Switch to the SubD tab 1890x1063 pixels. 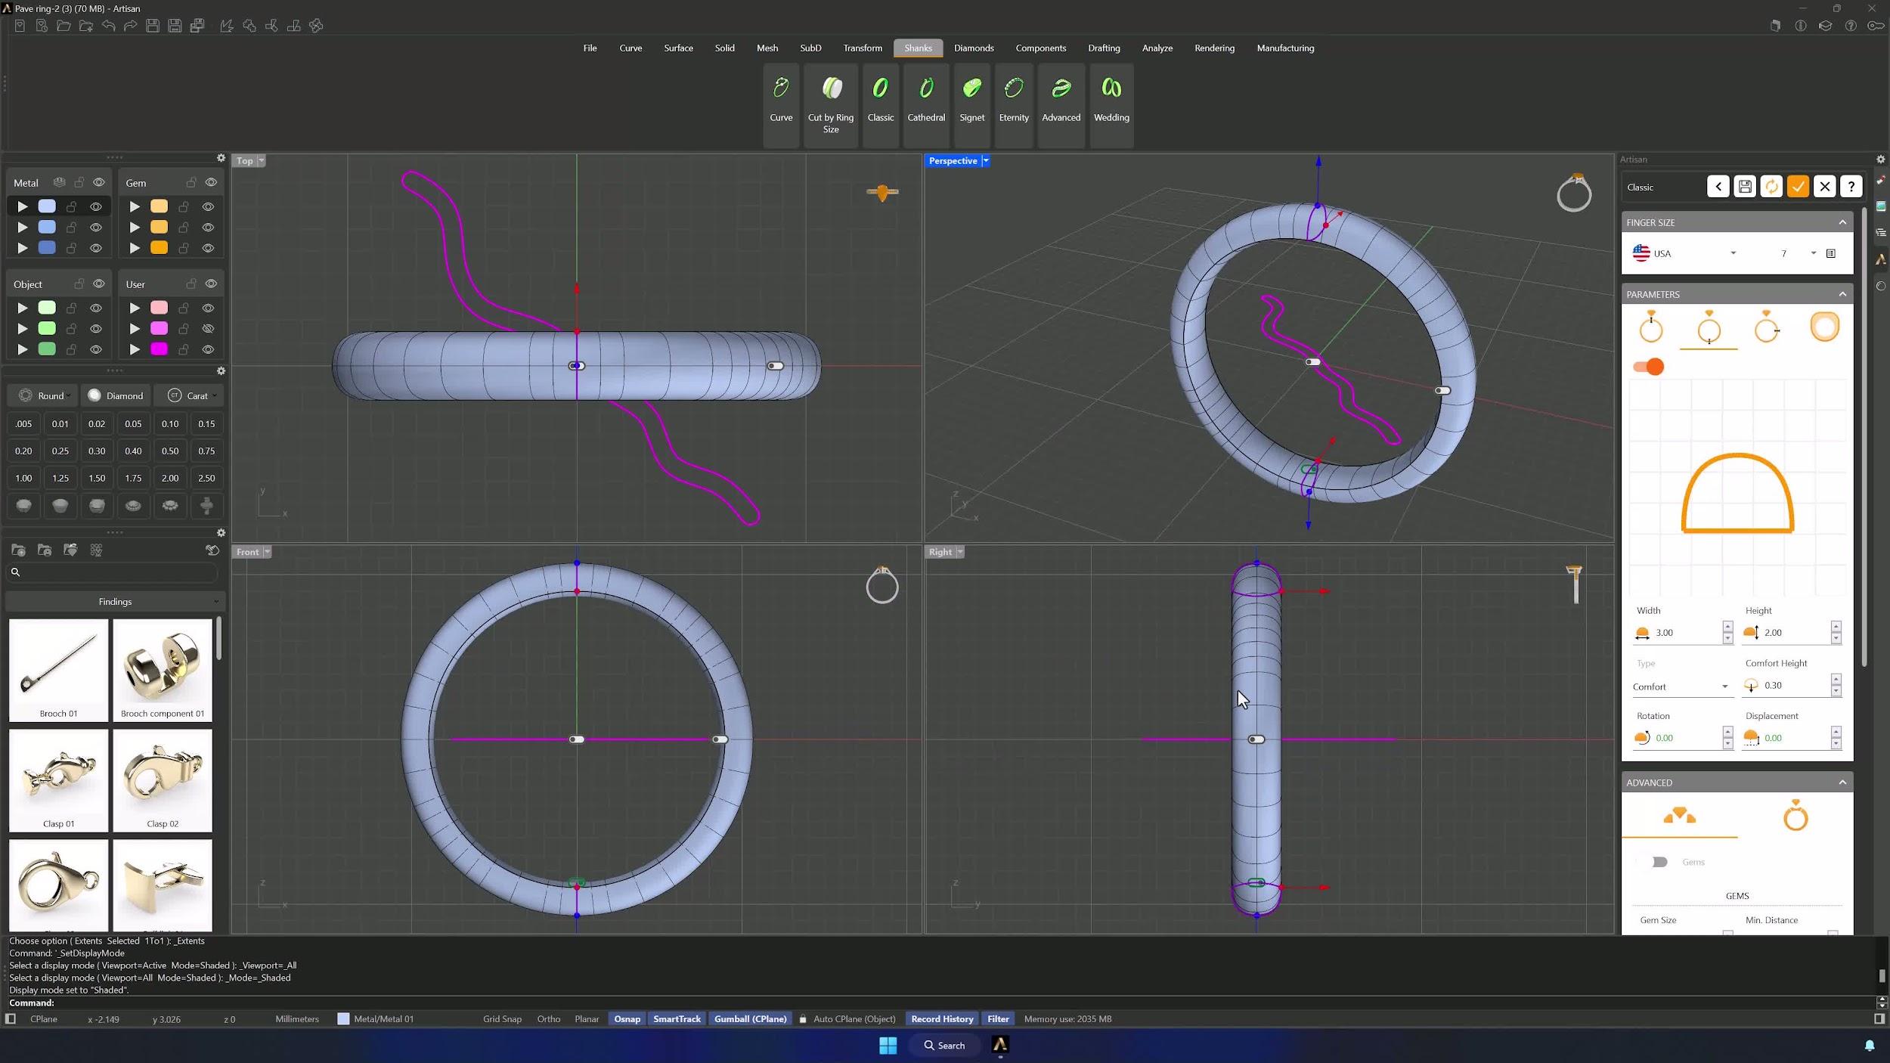pyautogui.click(x=810, y=48)
